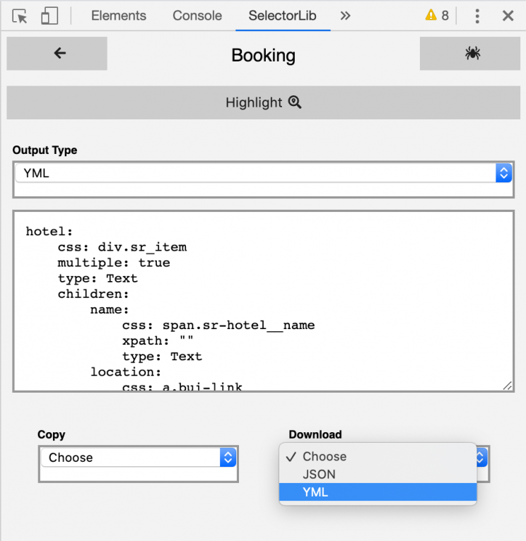Click the spider icon button
Image resolution: width=526 pixels, height=541 pixels.
[470, 54]
